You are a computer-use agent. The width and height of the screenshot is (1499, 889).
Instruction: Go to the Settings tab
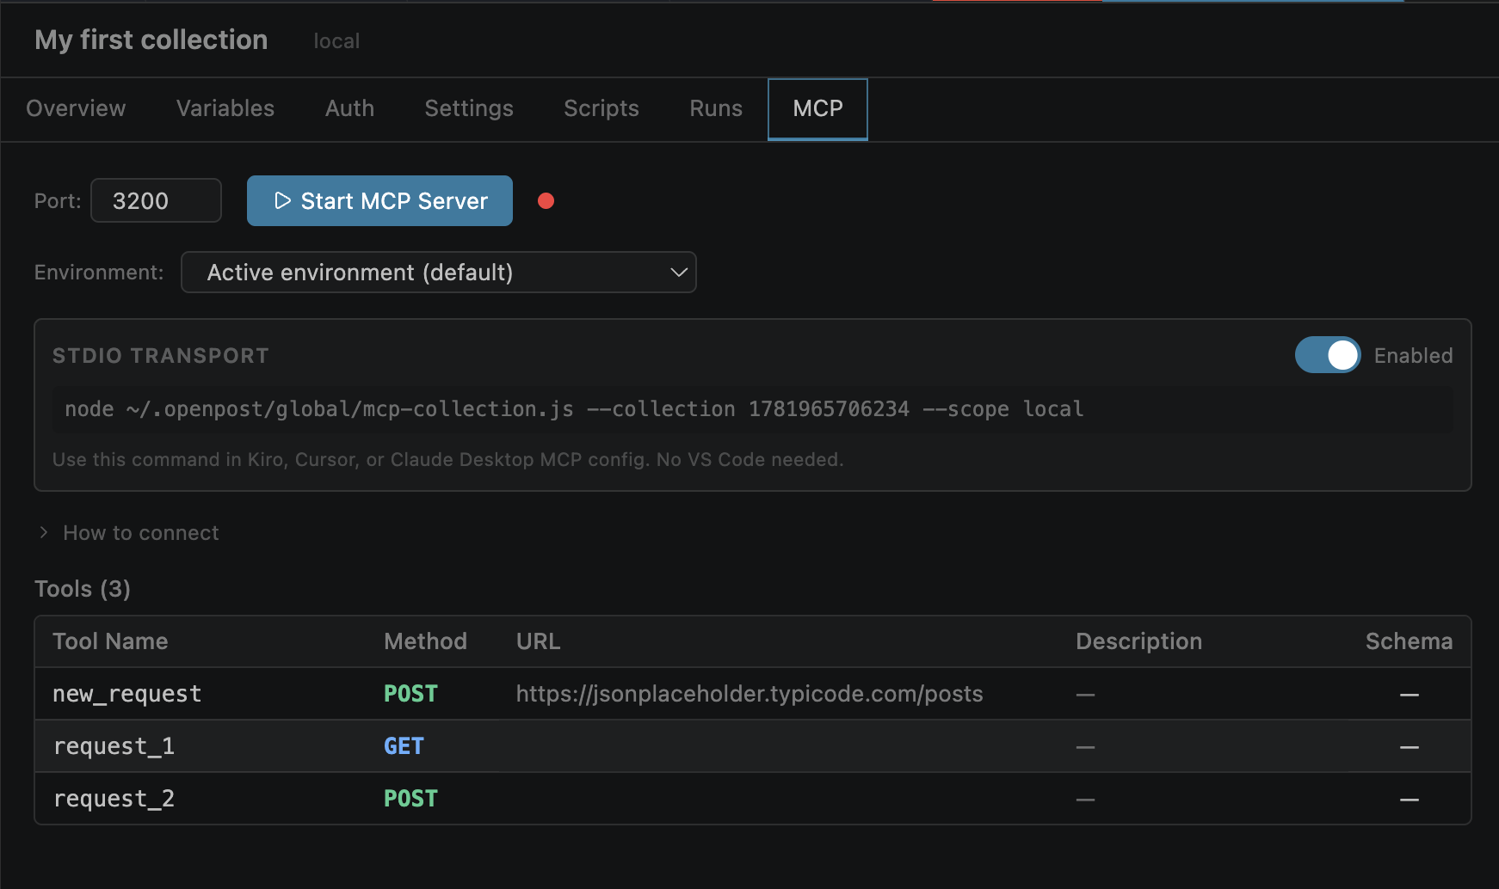point(469,108)
